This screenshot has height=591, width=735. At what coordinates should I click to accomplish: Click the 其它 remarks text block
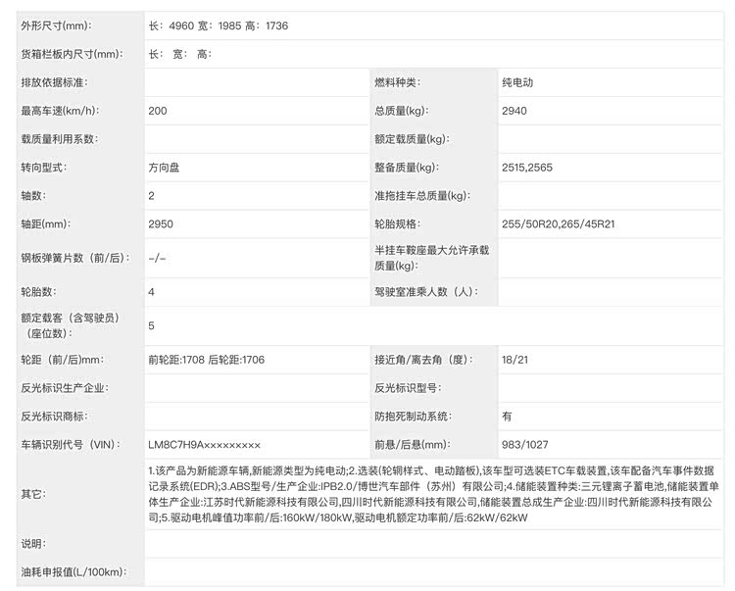click(x=431, y=493)
